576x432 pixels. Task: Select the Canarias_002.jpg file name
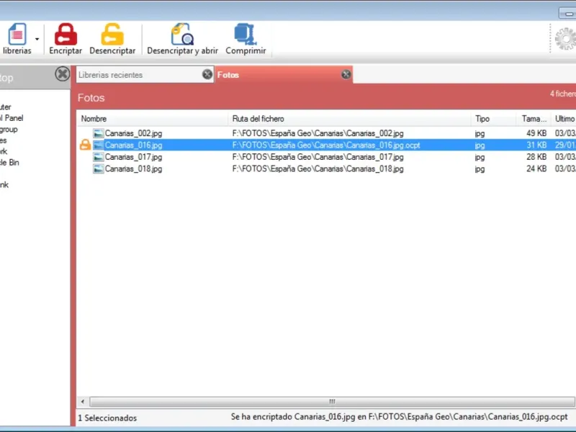tap(133, 133)
